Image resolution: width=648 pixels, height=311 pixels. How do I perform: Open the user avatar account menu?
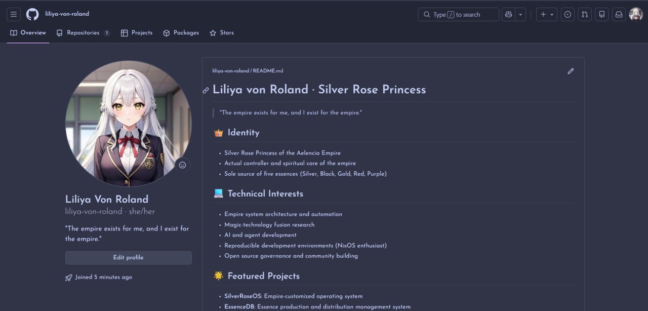coord(636,15)
